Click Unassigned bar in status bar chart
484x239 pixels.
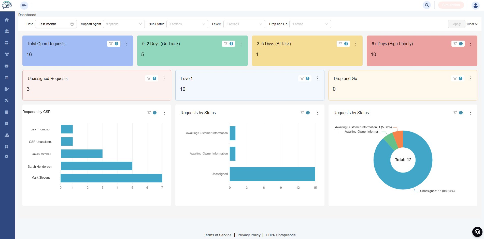(x=272, y=174)
